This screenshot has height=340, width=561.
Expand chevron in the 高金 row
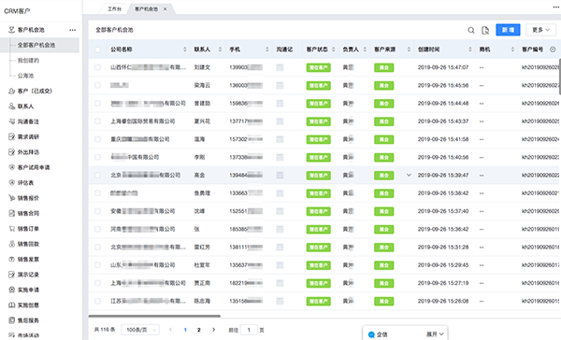409,176
